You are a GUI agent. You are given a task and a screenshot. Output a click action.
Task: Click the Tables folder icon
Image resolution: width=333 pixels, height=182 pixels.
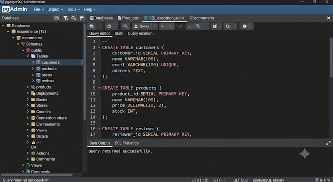click(33, 56)
